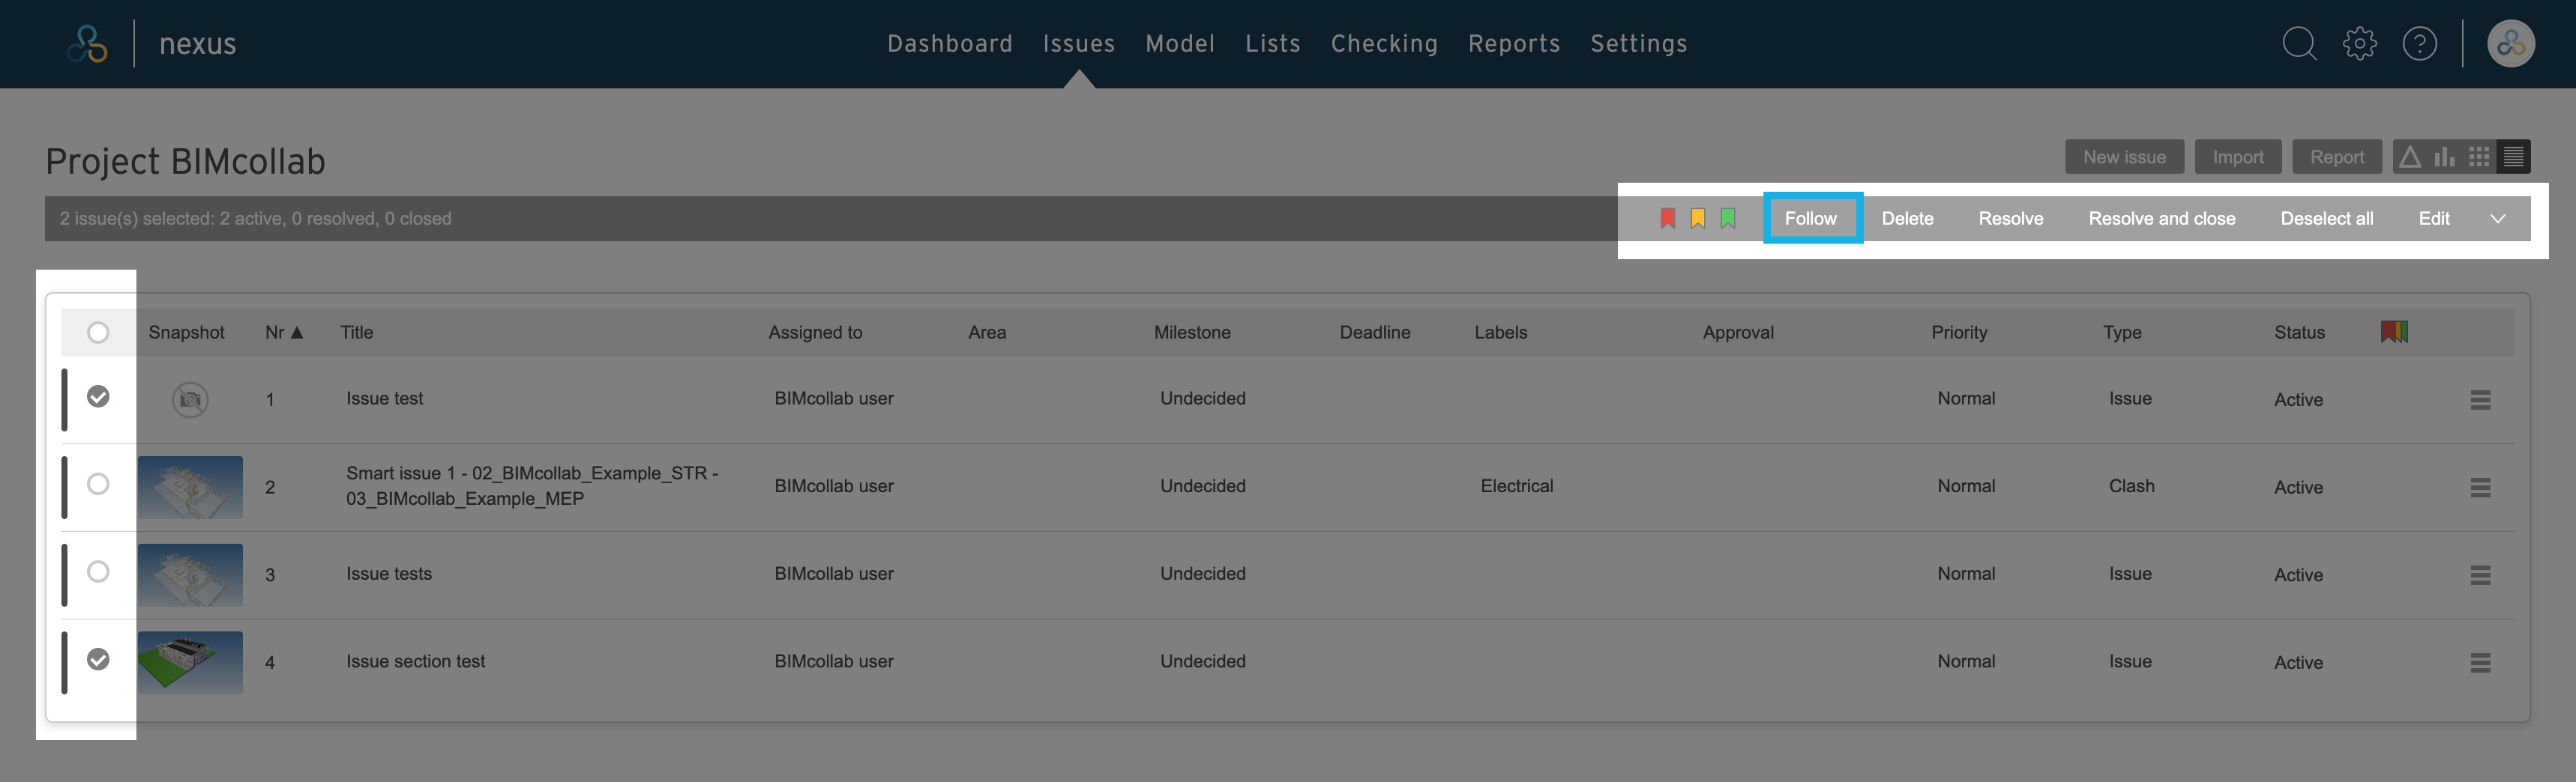This screenshot has height=782, width=2576.
Task: Click the Priority column header
Action: (x=1959, y=333)
